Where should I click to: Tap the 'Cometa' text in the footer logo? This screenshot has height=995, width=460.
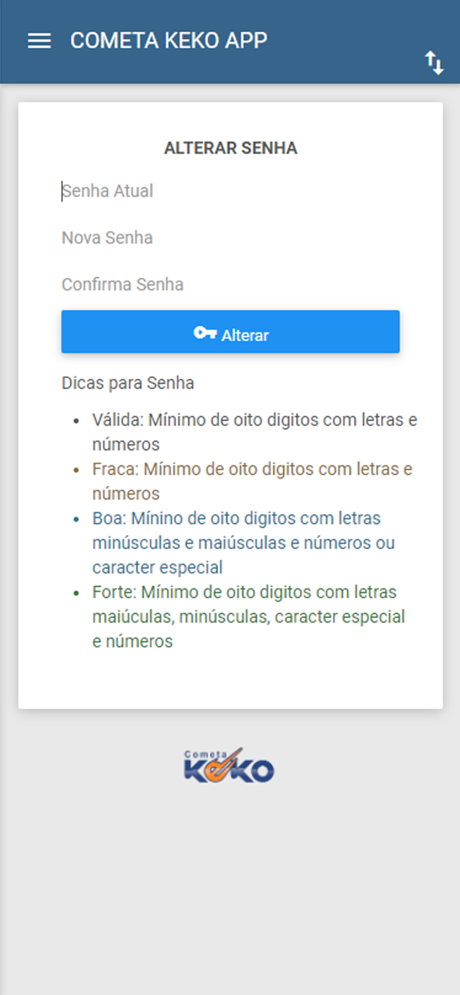click(x=206, y=752)
